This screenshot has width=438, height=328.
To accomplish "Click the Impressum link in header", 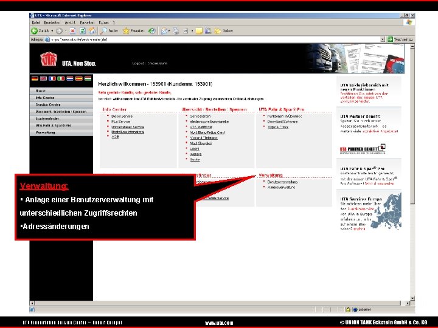I will tap(158, 63).
